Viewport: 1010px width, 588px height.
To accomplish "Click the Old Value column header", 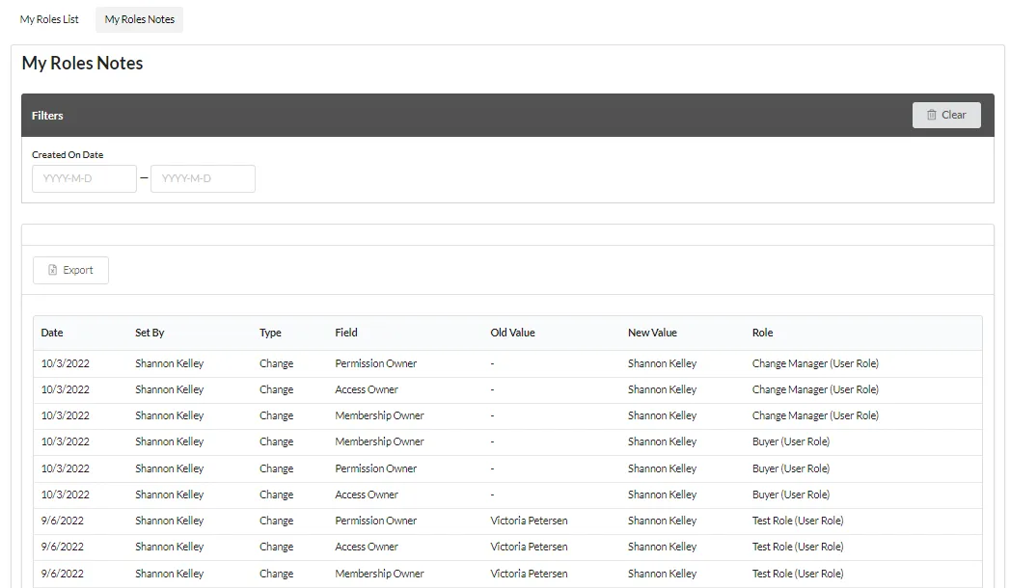I will coord(513,333).
